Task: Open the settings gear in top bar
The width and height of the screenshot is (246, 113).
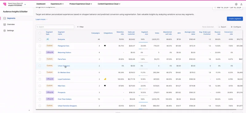Action: (x=236, y=4)
